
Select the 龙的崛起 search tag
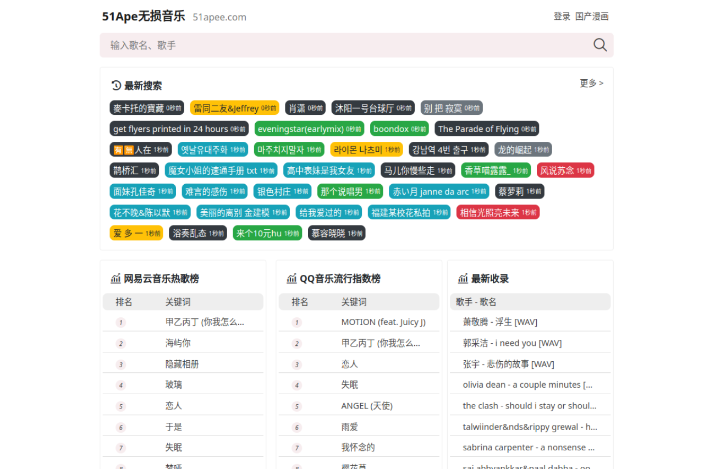(523, 150)
